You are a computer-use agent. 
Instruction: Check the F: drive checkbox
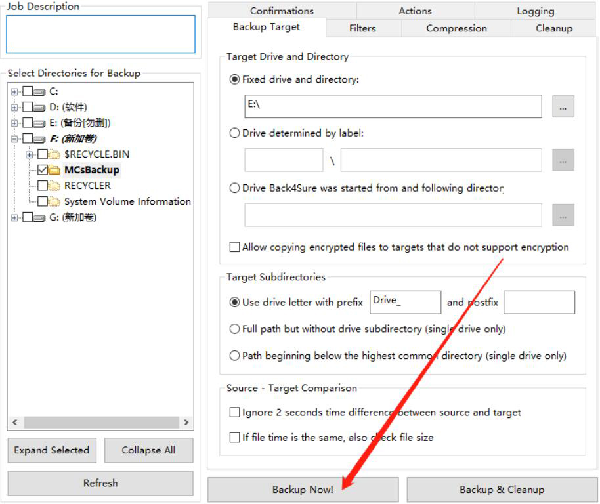tap(28, 138)
